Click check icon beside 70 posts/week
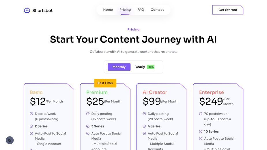Screen dimensions: 267x150 (201, 114)
